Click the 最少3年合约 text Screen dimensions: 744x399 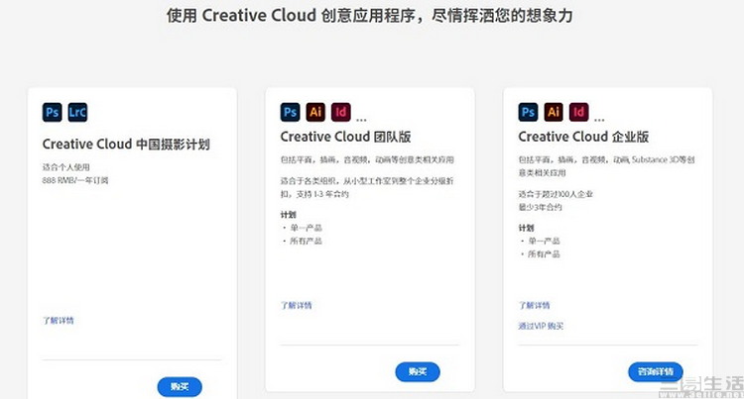[540, 207]
